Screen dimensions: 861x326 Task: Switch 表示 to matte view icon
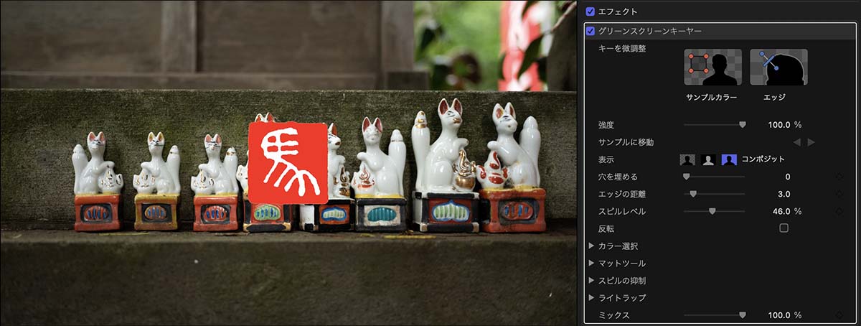pos(708,159)
